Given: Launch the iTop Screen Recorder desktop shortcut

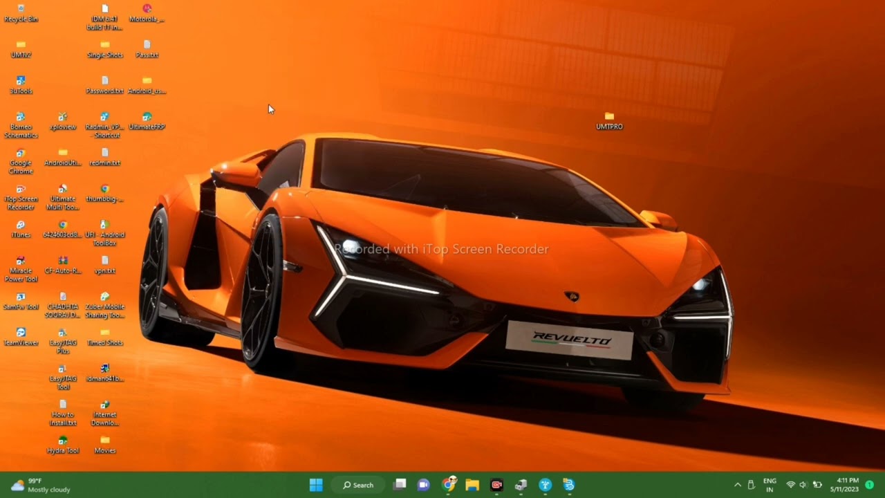Looking at the screenshot, I should tap(21, 197).
